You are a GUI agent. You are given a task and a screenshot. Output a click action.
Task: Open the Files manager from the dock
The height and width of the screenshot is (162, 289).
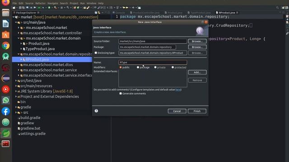[x=5, y=13]
